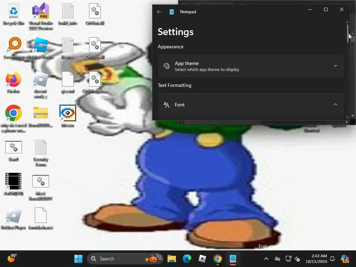
Task: Open Microsoft Edge from taskbar
Action: [x=187, y=259]
